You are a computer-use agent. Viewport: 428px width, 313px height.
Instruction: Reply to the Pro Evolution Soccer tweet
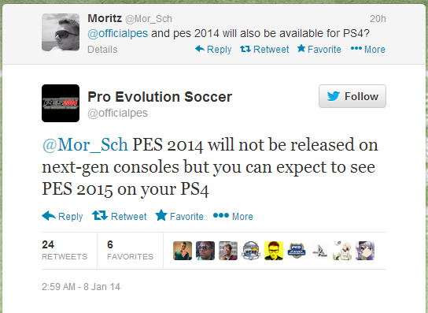pos(62,216)
